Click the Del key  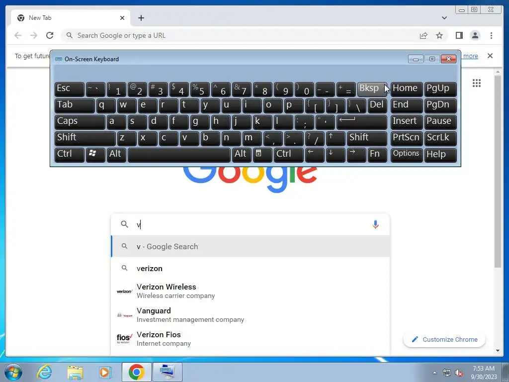pyautogui.click(x=377, y=105)
